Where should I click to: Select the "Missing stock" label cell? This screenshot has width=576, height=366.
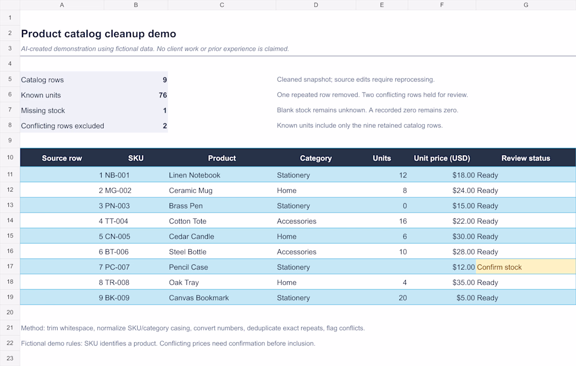[62, 110]
